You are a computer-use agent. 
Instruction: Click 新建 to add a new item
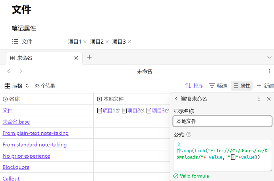tap(265, 86)
